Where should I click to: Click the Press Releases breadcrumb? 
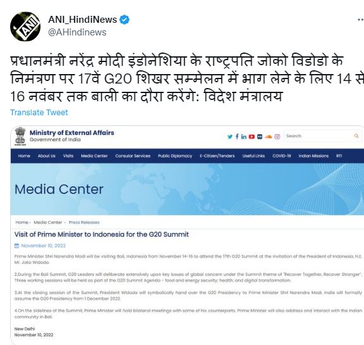tap(84, 222)
